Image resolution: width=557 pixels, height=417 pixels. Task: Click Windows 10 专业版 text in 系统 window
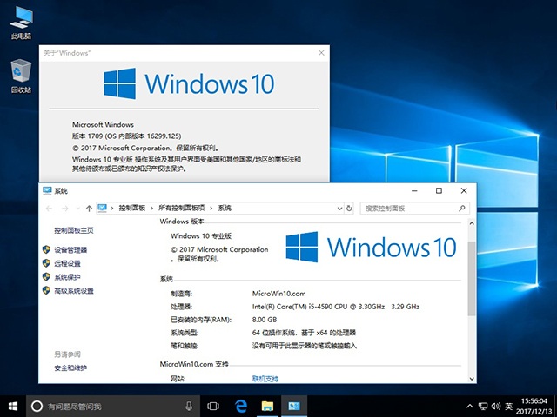[201, 235]
